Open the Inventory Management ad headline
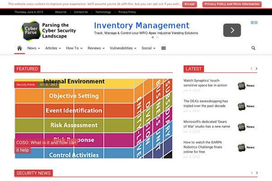This screenshot has height=181, width=272. [x=141, y=25]
